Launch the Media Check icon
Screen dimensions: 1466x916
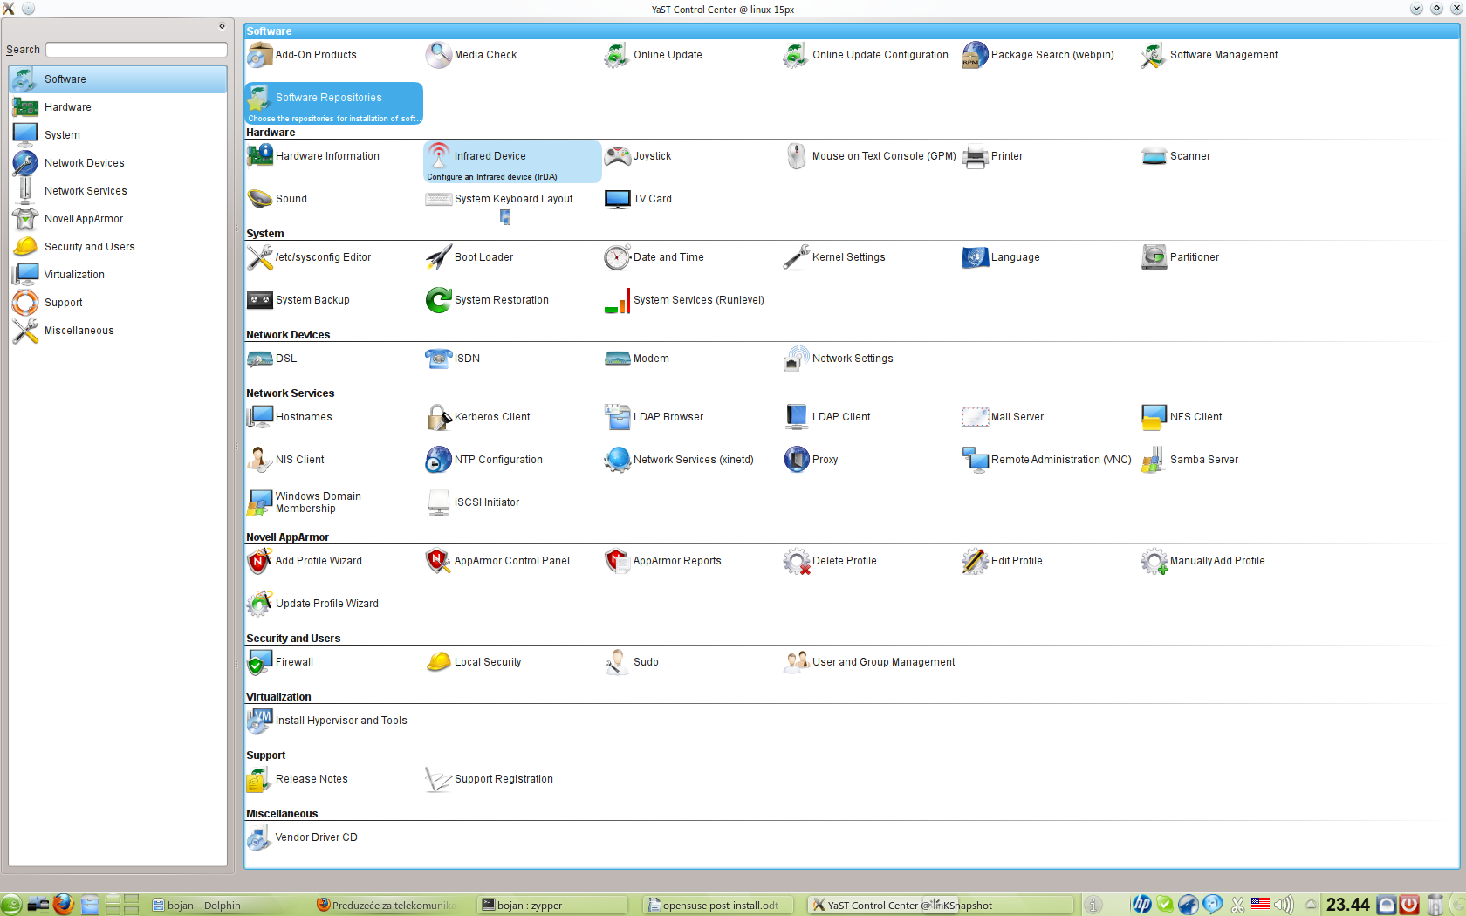pyautogui.click(x=438, y=55)
